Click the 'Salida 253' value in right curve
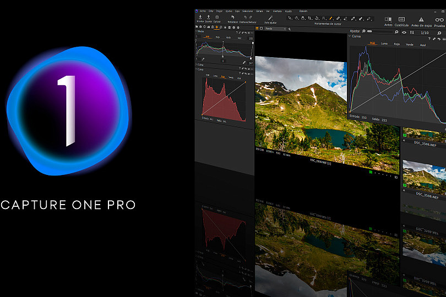446x297 pixels. pyautogui.click(x=379, y=120)
